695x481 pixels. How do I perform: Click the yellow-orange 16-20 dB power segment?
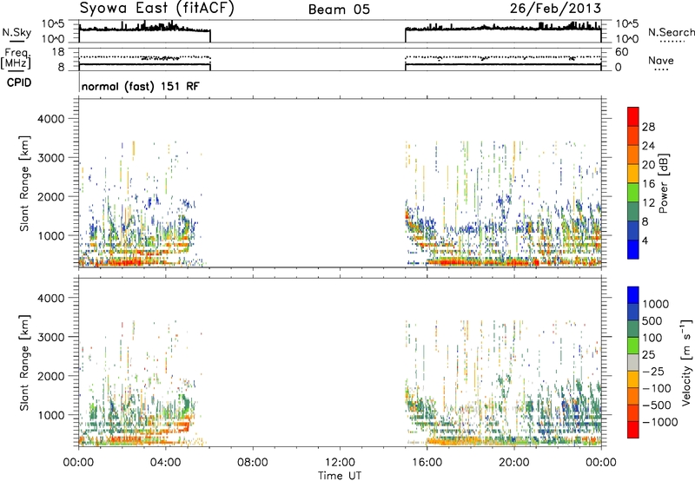(x=633, y=174)
